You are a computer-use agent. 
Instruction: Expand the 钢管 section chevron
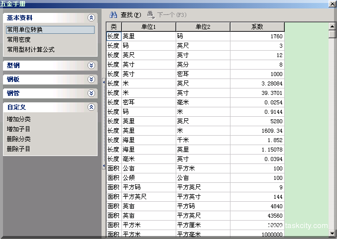pyautogui.click(x=91, y=93)
